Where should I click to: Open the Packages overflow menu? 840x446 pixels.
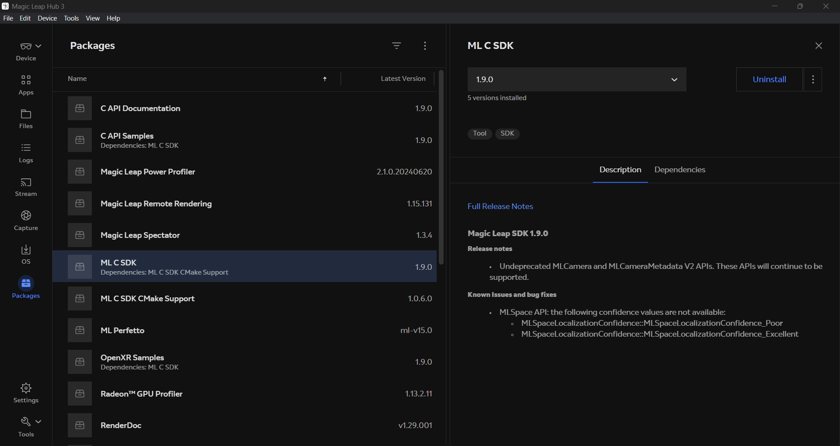point(425,45)
